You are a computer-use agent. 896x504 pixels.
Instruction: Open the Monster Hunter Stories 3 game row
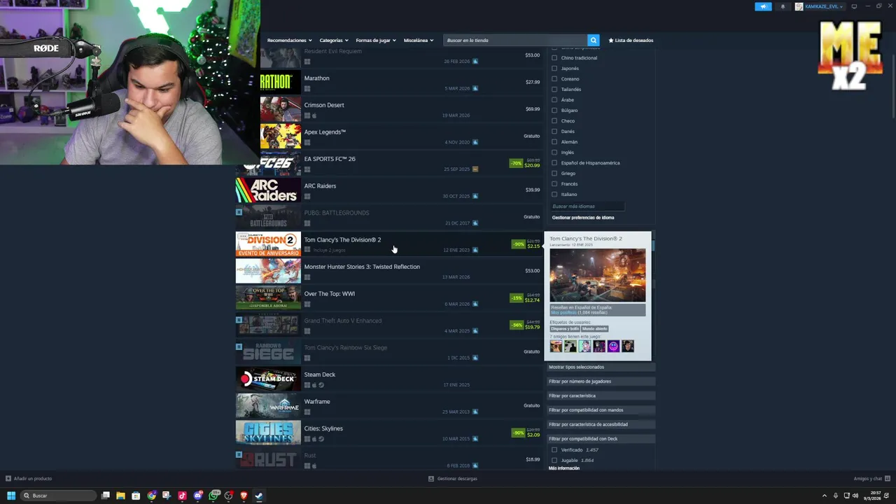[388, 271]
